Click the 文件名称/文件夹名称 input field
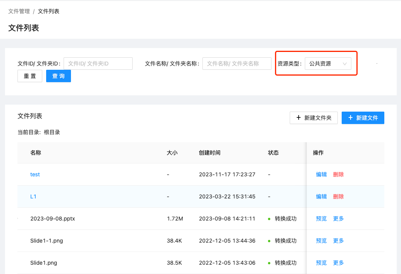This screenshot has height=274, width=401. pos(237,63)
